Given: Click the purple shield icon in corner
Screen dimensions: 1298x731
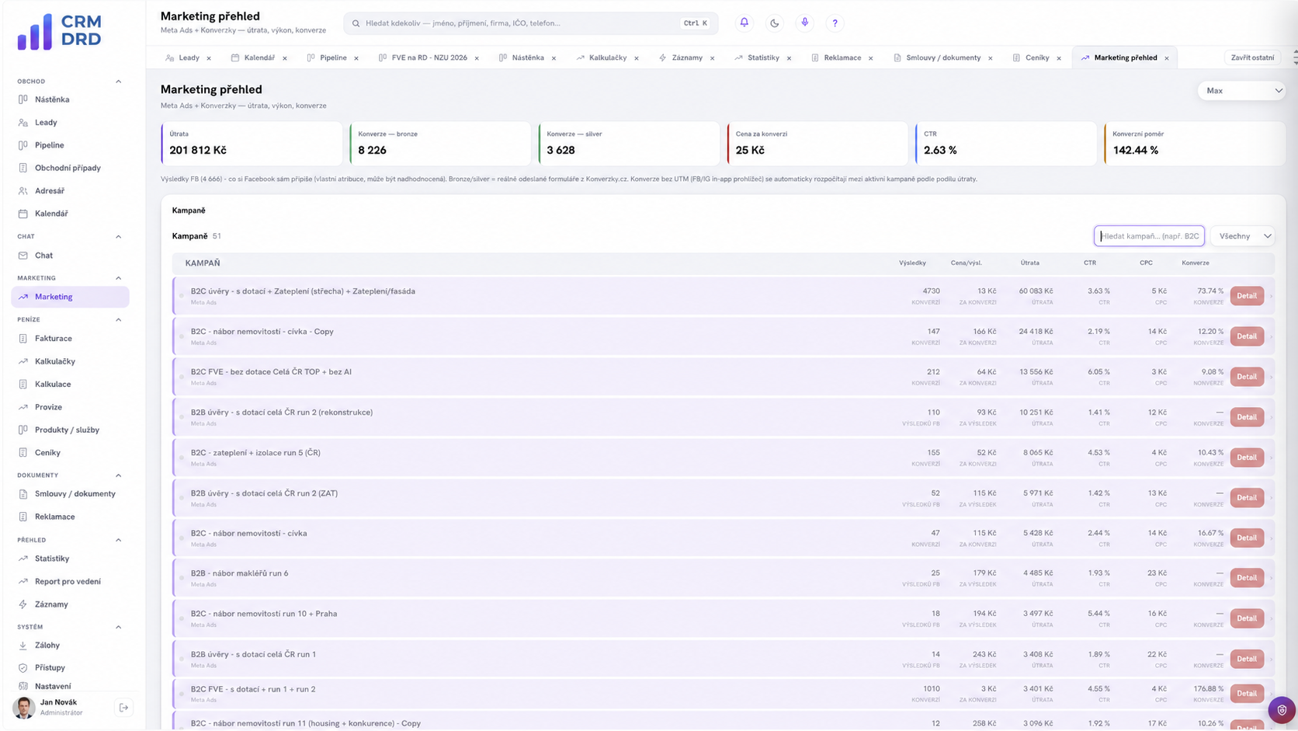Looking at the screenshot, I should click(1282, 710).
